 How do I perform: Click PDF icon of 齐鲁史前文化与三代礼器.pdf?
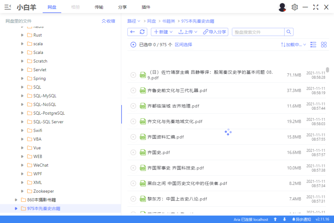pyautogui.click(x=143, y=90)
